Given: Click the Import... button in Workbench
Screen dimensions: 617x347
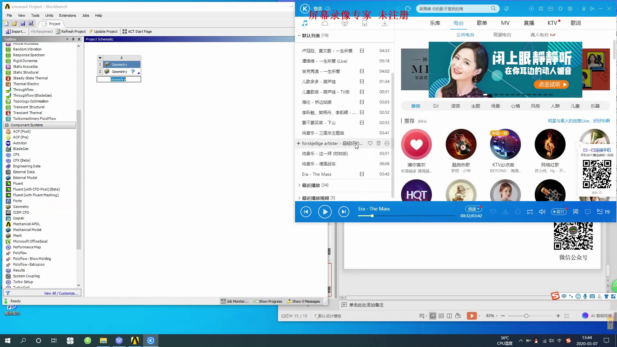Looking at the screenshot, I should (16, 31).
